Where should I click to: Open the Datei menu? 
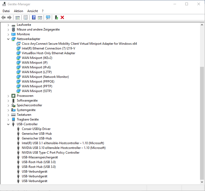[6, 11]
